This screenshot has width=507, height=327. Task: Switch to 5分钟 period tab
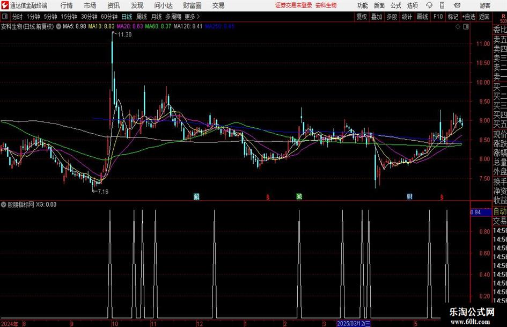(50, 17)
